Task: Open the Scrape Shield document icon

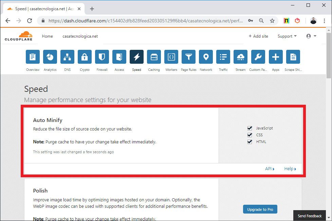Action: pos(293,57)
